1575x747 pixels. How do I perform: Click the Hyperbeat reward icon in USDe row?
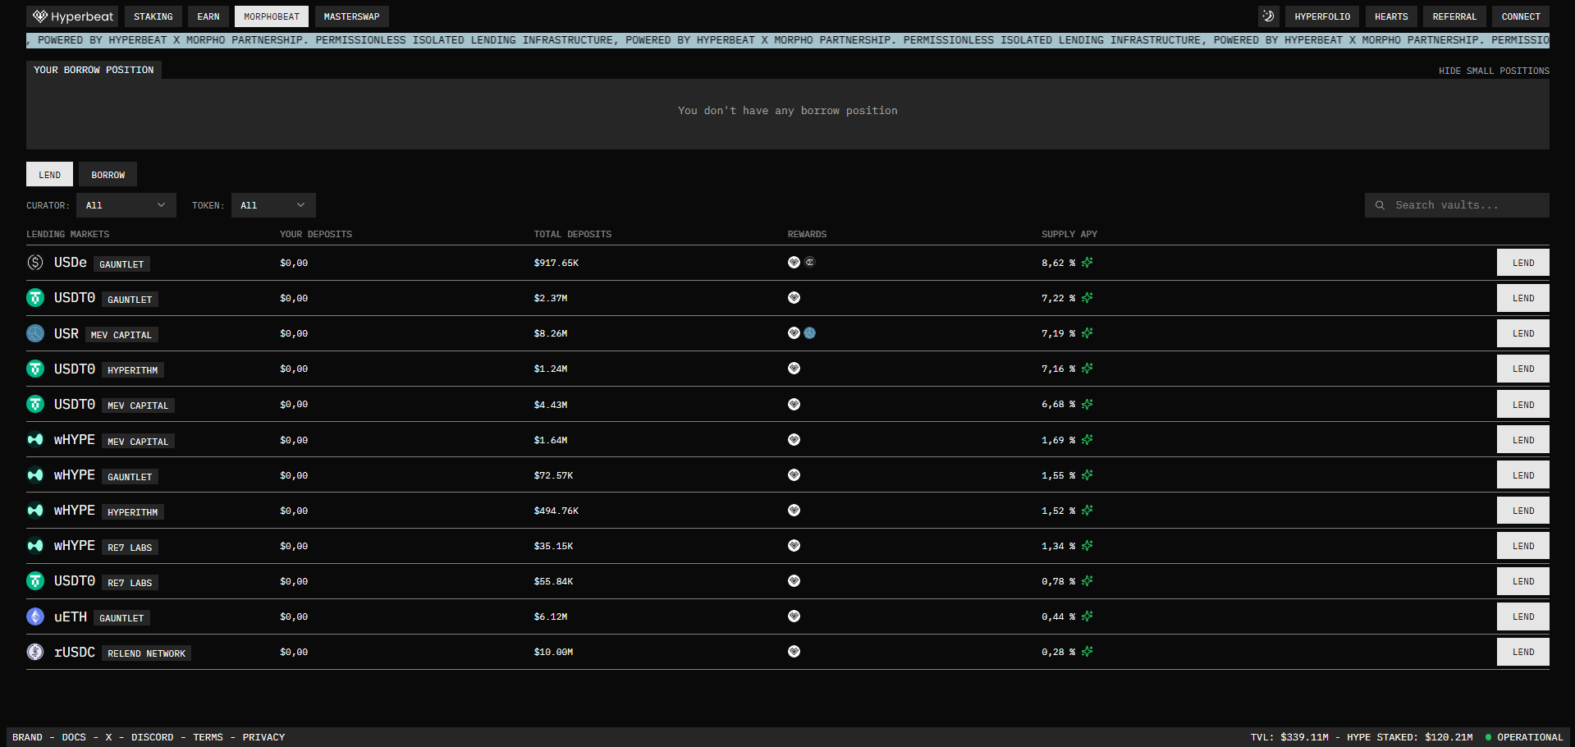[794, 263]
